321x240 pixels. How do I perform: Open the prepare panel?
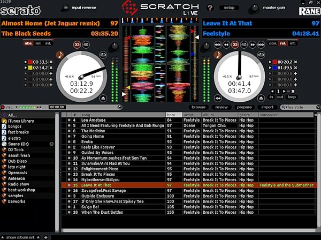click(244, 107)
